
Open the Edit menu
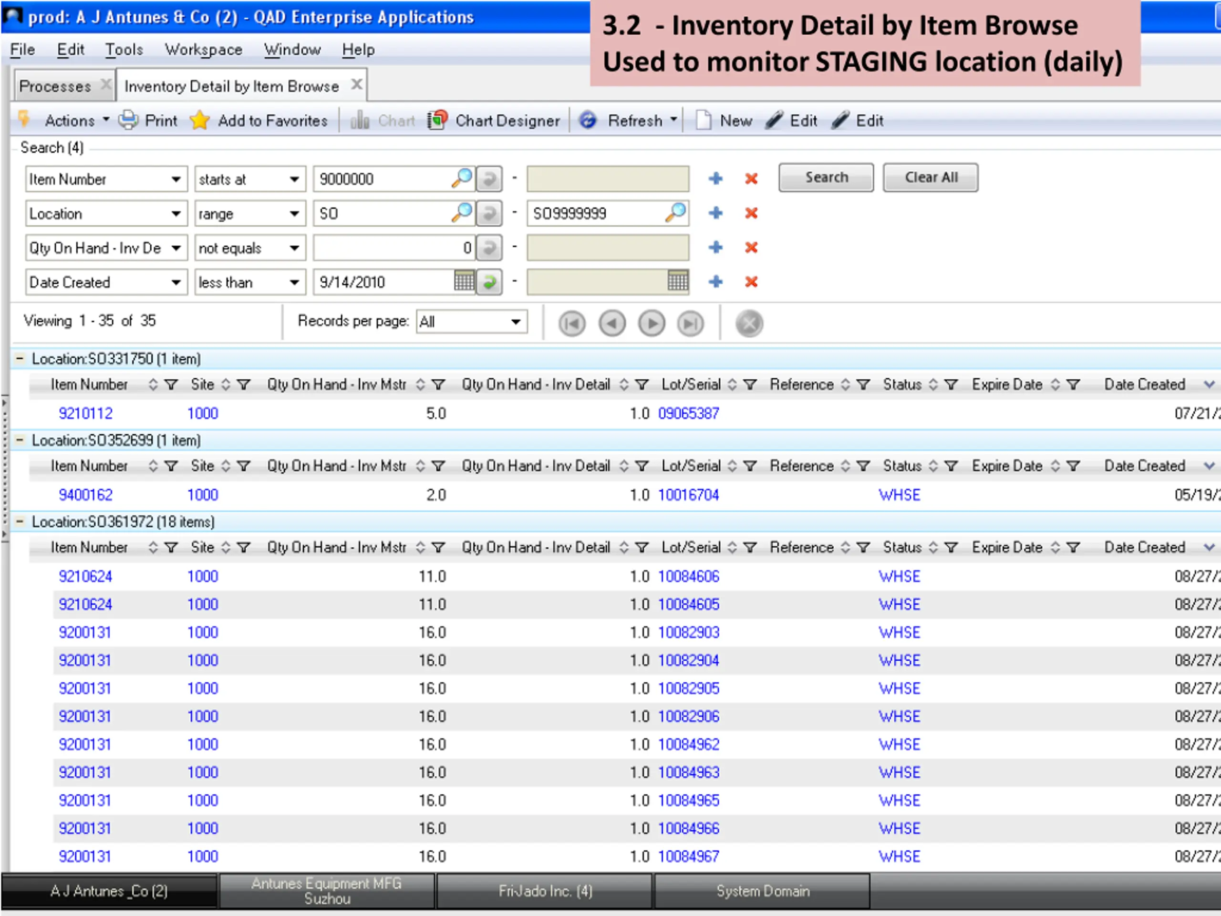click(71, 49)
